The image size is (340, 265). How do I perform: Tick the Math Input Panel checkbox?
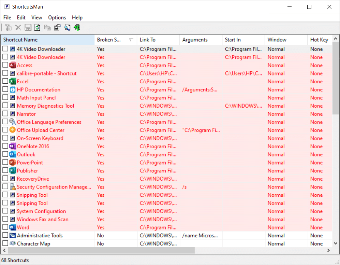coord(5,97)
